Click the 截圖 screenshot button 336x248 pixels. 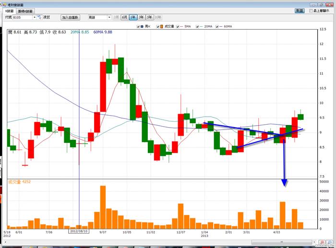click(300, 10)
